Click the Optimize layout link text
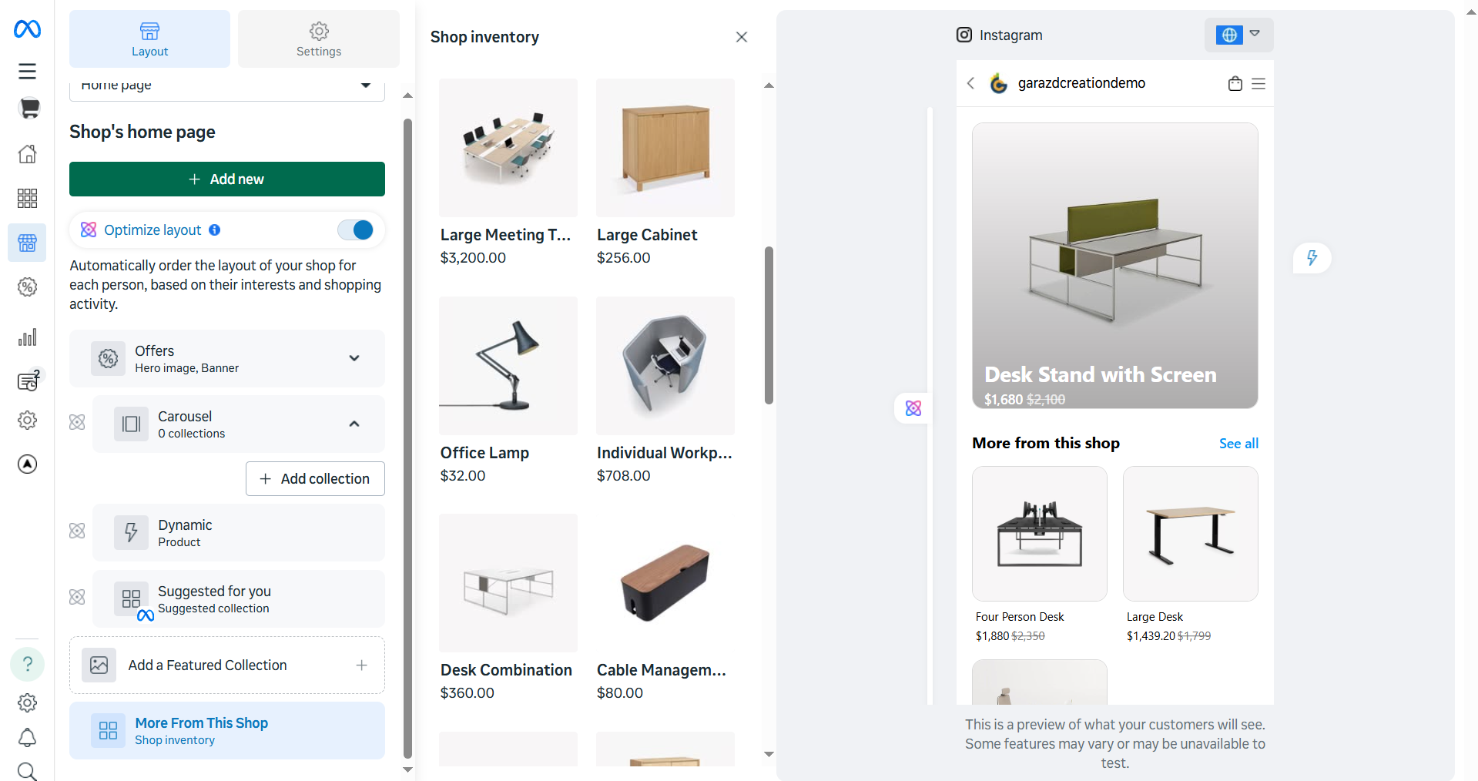The height and width of the screenshot is (781, 1478). (x=152, y=230)
